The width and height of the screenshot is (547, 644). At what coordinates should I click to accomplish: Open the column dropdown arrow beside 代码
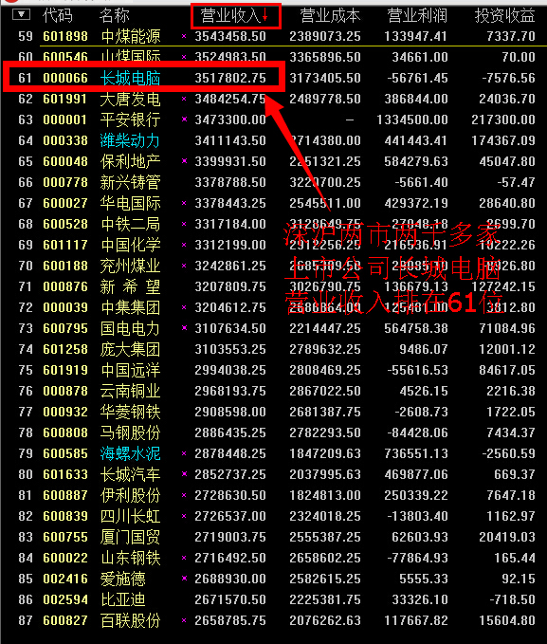pos(21,15)
